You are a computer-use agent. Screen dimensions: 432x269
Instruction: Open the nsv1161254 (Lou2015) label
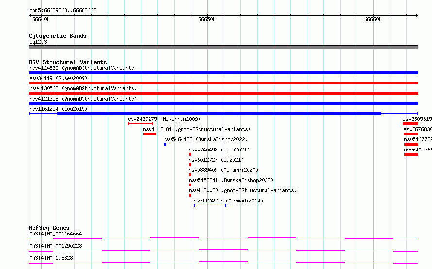[x=58, y=109]
